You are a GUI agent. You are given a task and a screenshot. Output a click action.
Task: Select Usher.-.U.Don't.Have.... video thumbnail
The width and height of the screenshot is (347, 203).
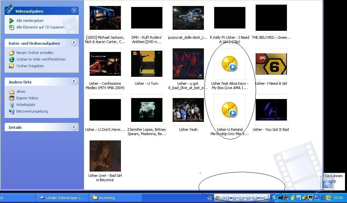coord(105,110)
